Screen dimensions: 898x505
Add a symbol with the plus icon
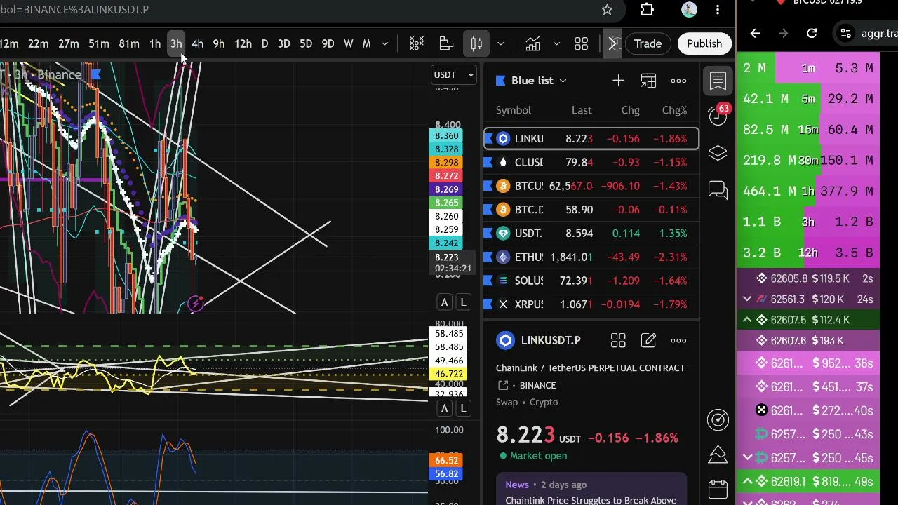tap(618, 81)
